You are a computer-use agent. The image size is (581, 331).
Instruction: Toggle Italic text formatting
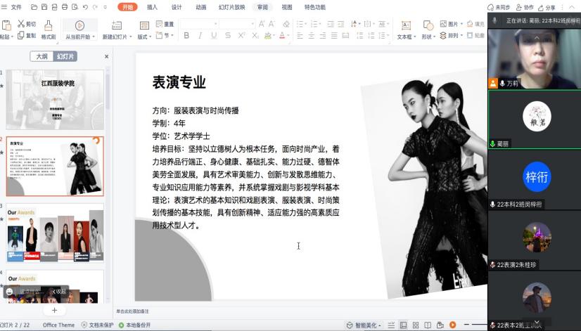[x=200, y=36]
